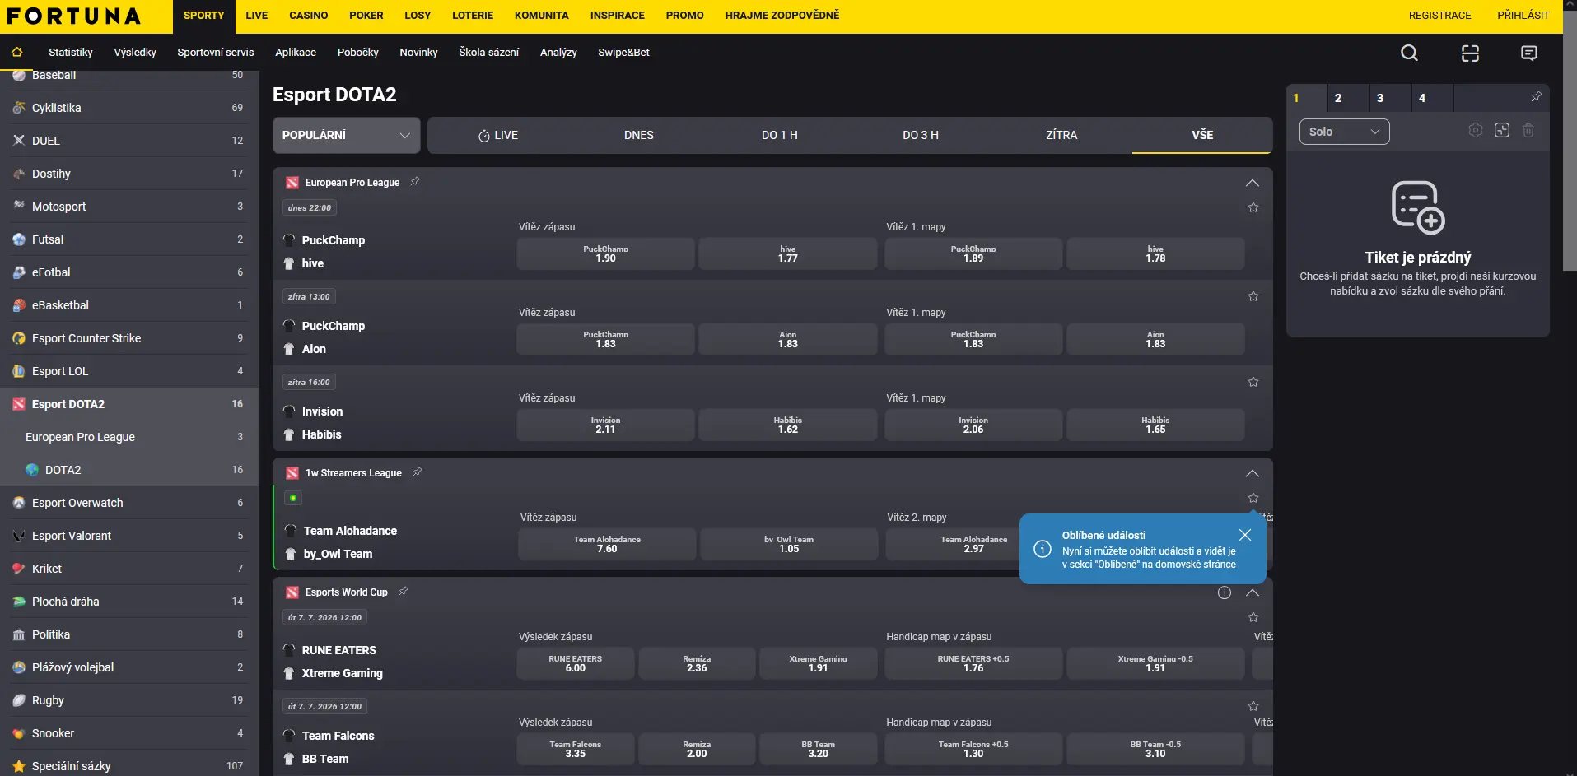The height and width of the screenshot is (776, 1577).
Task: Open Škola sázení link
Action: coord(489,52)
